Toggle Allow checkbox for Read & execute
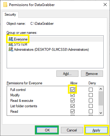110x136 pixels. pos(72,100)
